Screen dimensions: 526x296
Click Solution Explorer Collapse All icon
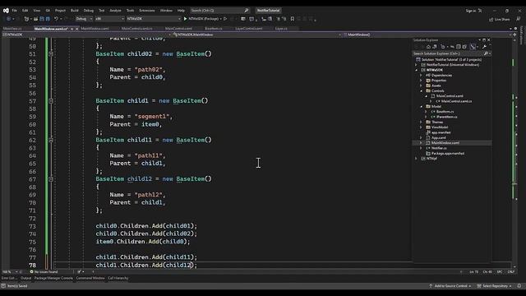coord(459,47)
